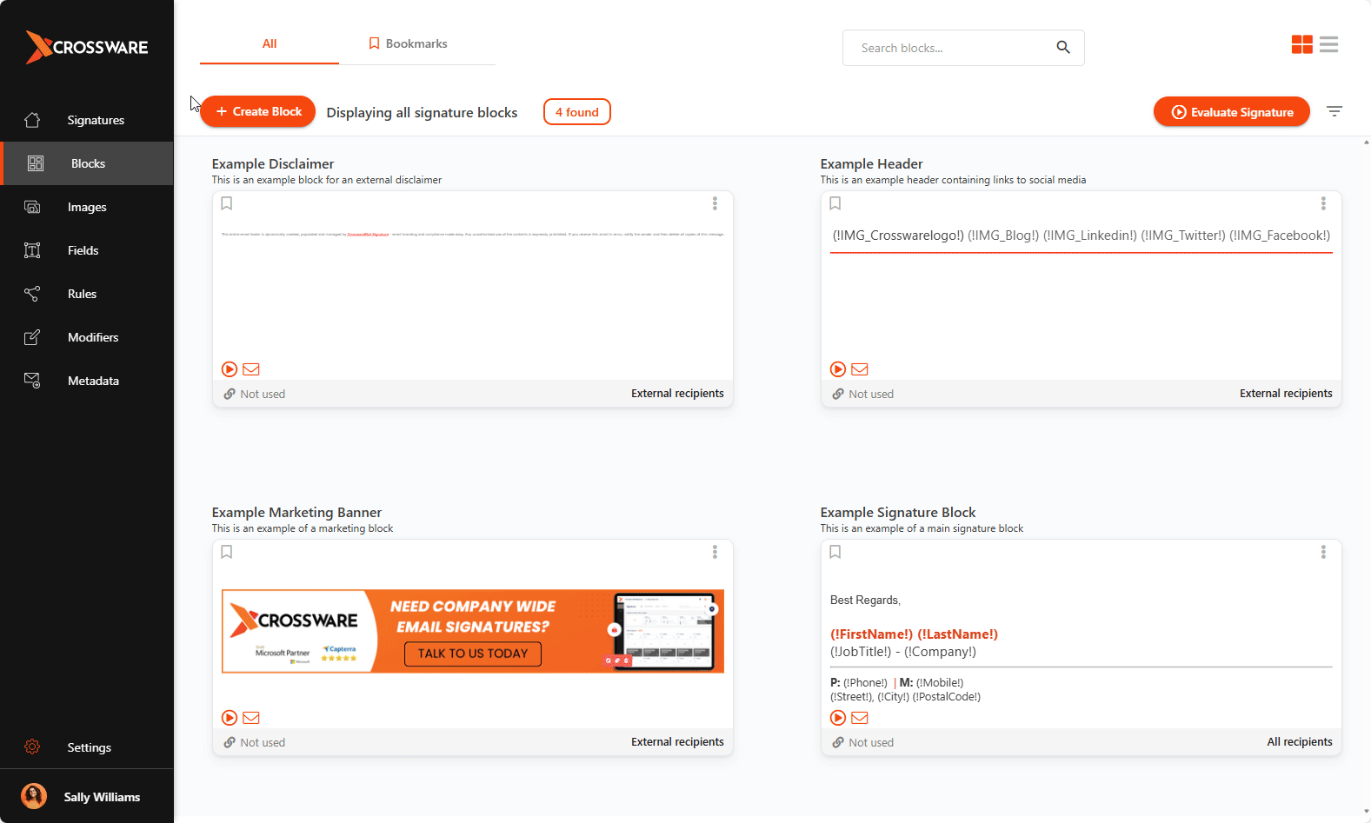Click envelope icon on Example Signature Block
This screenshot has height=823, width=1371.
coord(860,718)
